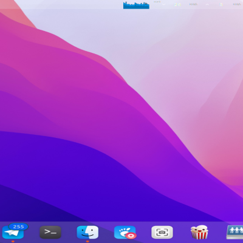Screen dimensions: 243x243
Task: Click the Telegram 255 unread badge
Action: pos(18,227)
